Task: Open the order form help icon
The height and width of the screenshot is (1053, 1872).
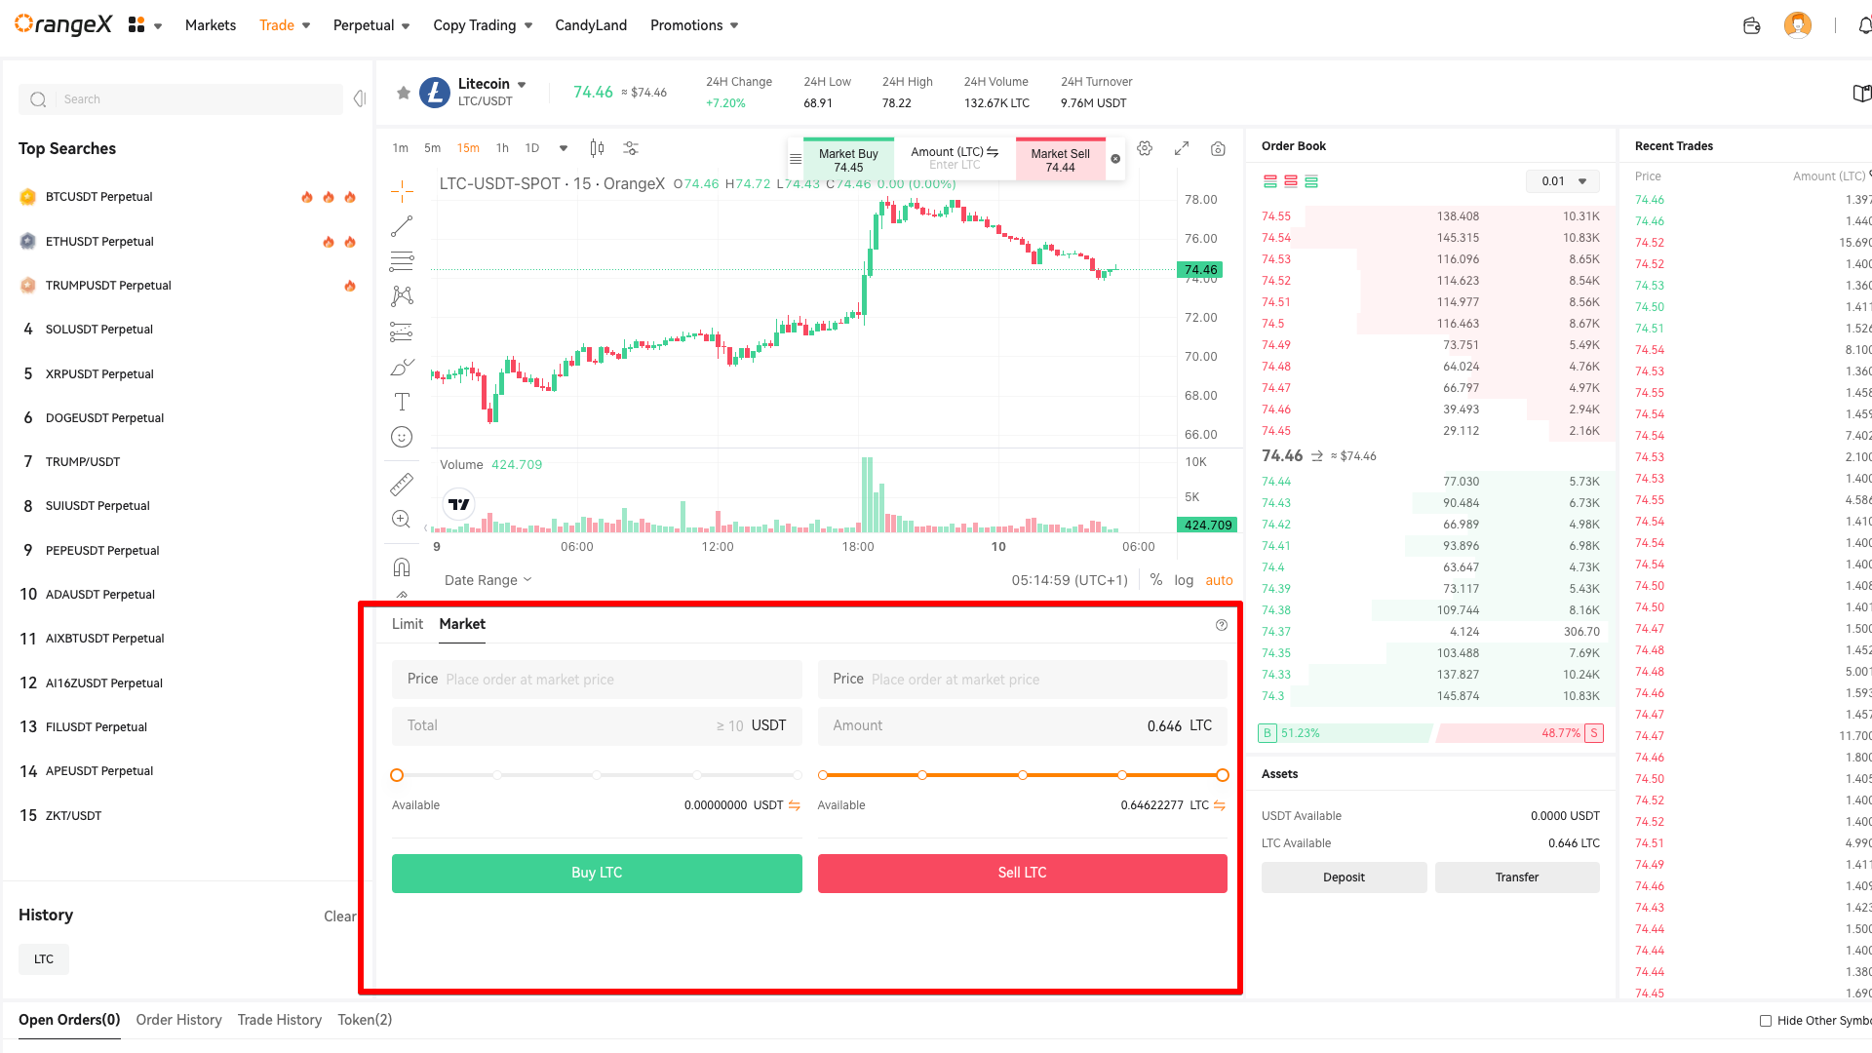Action: pos(1222,625)
